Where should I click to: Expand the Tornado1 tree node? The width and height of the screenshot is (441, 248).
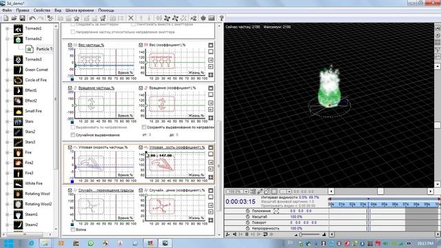(x=8, y=28)
